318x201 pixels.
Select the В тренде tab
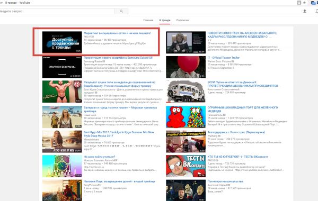pyautogui.click(x=165, y=20)
